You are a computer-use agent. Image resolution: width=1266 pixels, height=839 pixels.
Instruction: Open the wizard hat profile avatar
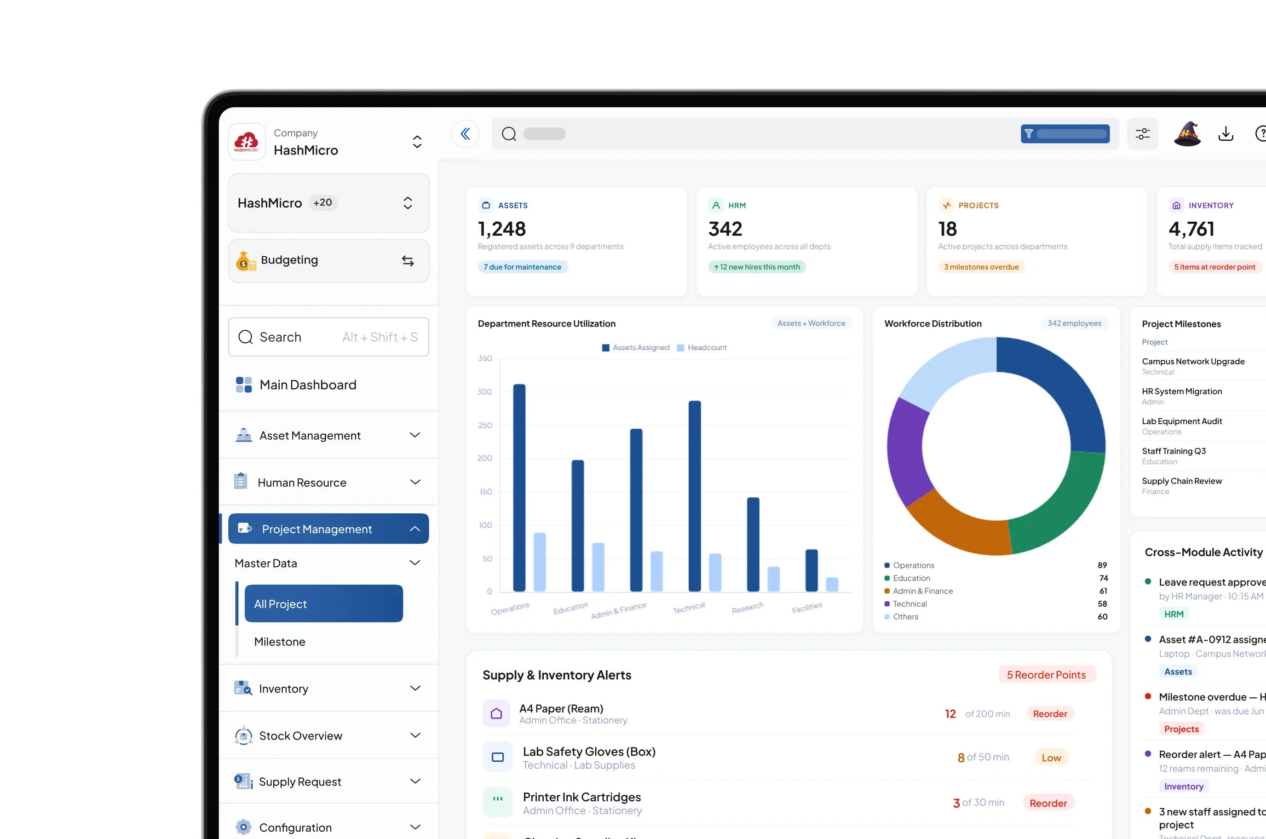1187,134
